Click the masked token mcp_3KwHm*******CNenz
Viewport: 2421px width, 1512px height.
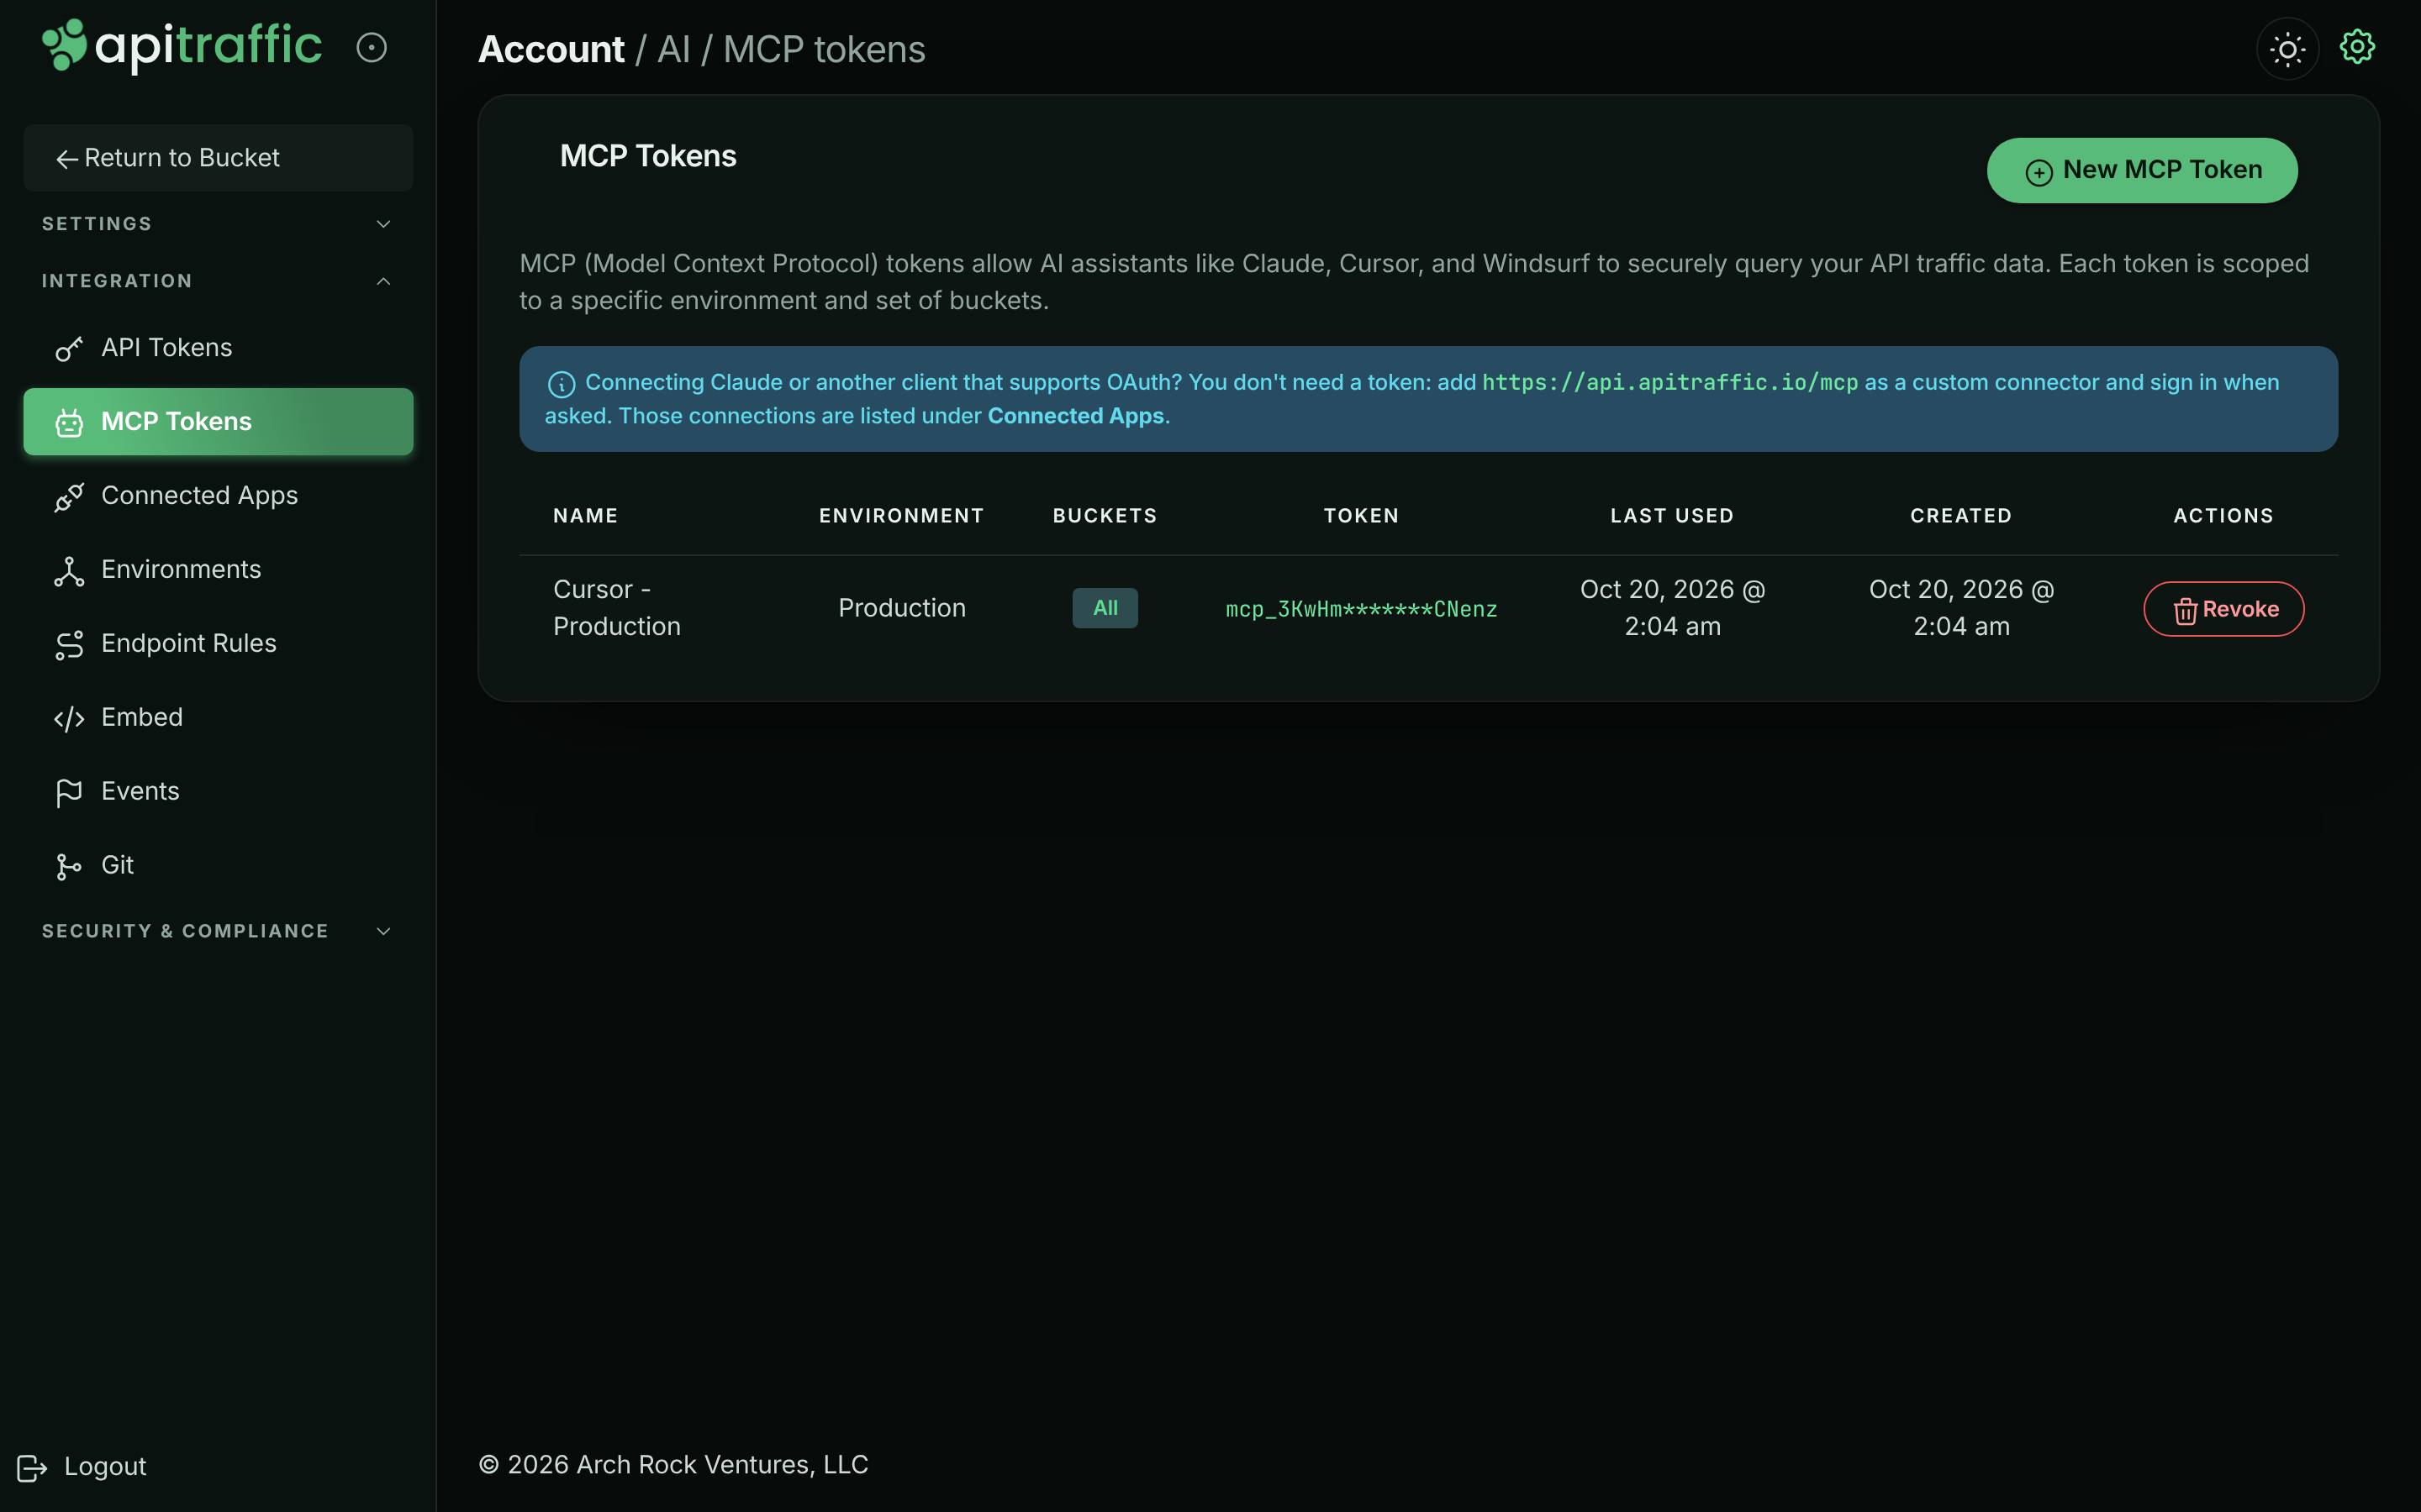click(x=1362, y=609)
